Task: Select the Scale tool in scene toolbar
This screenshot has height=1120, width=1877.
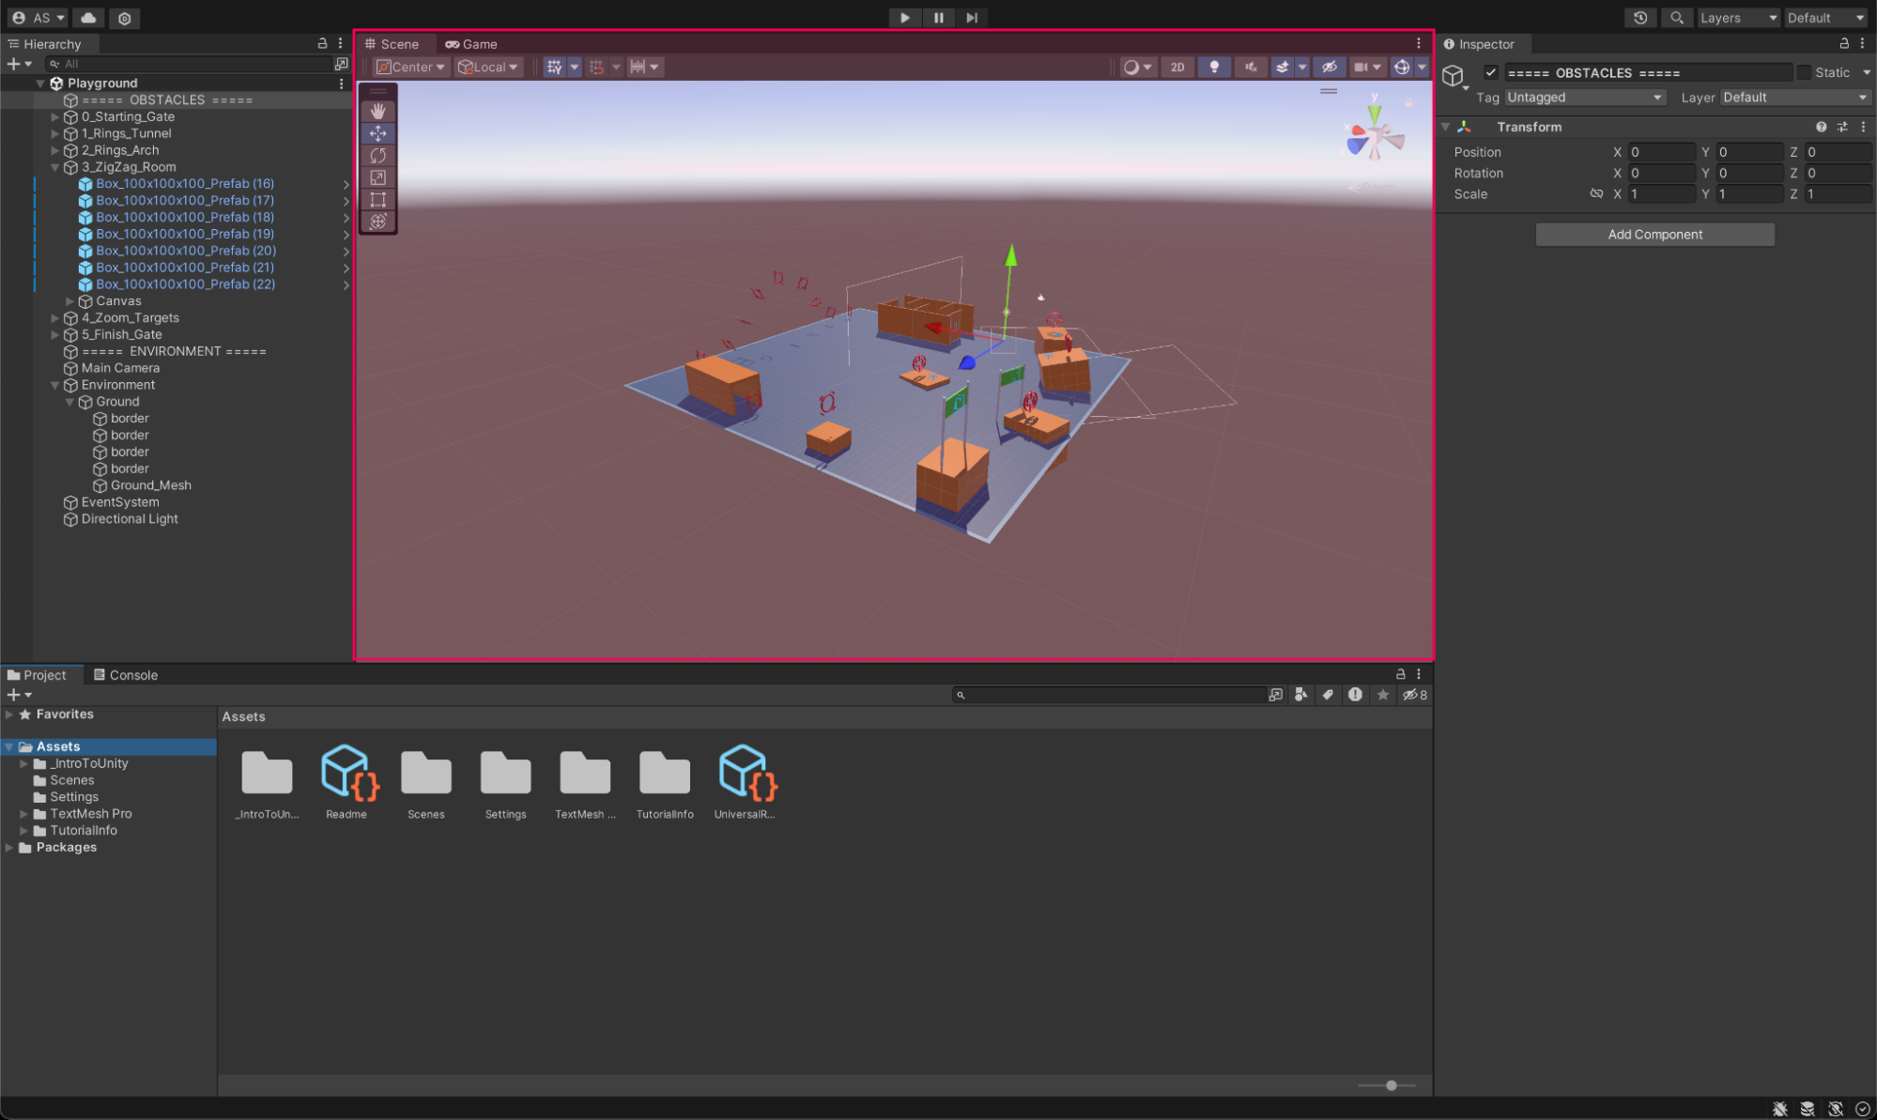Action: pos(377,177)
